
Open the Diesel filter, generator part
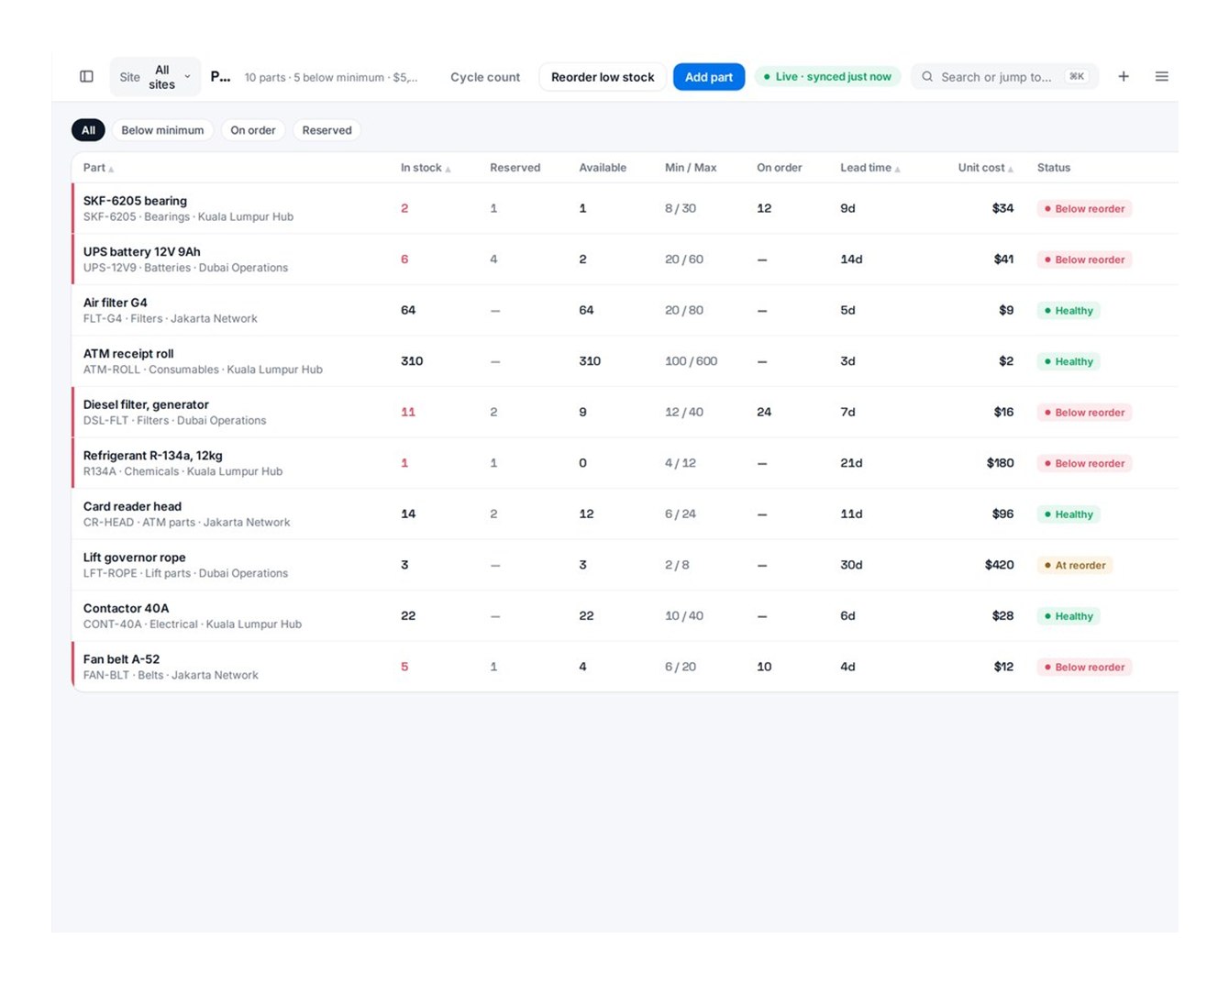point(146,404)
